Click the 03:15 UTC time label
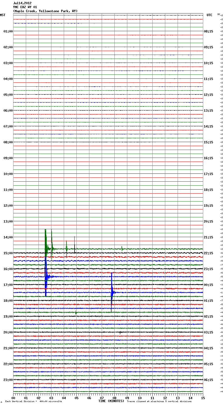 point(208,332)
